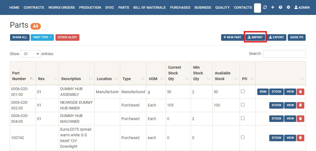Image resolution: width=316 pixels, height=151 pixels.
Task: View BOM for DUMMY HUB ASSEMBLY
Action: pos(263,92)
